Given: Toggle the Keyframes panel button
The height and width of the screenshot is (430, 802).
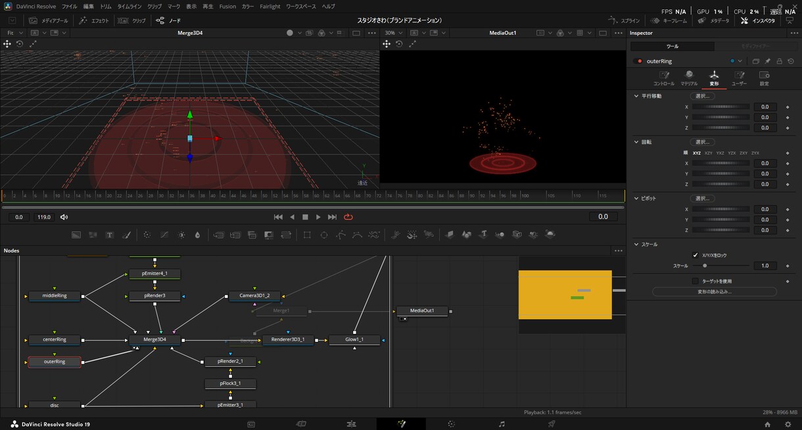Looking at the screenshot, I should click(670, 20).
